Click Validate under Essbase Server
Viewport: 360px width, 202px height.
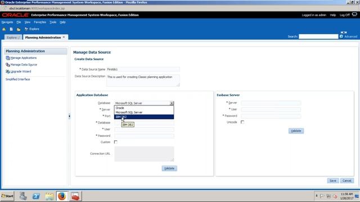[296, 131]
